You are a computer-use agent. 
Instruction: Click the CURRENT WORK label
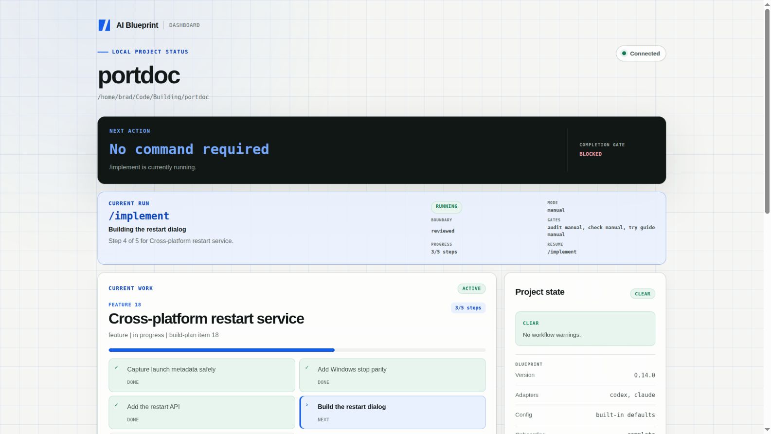click(x=130, y=289)
